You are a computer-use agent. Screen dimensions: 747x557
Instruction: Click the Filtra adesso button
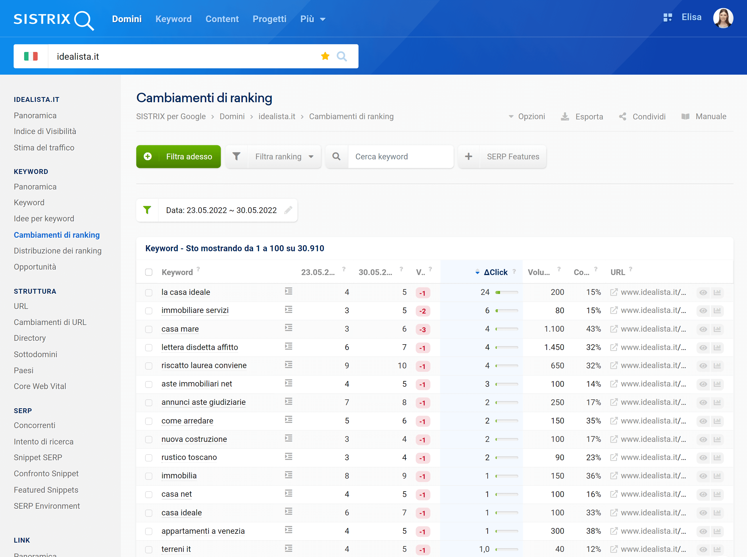coord(178,156)
